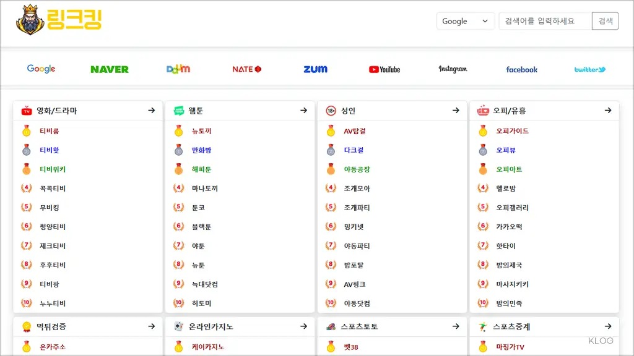Select the YouTube logo in the portal bar

tap(384, 69)
